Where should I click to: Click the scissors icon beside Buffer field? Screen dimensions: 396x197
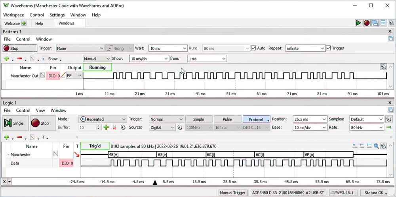114,128
